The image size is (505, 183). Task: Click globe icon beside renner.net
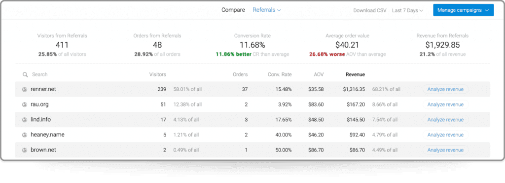click(x=25, y=89)
